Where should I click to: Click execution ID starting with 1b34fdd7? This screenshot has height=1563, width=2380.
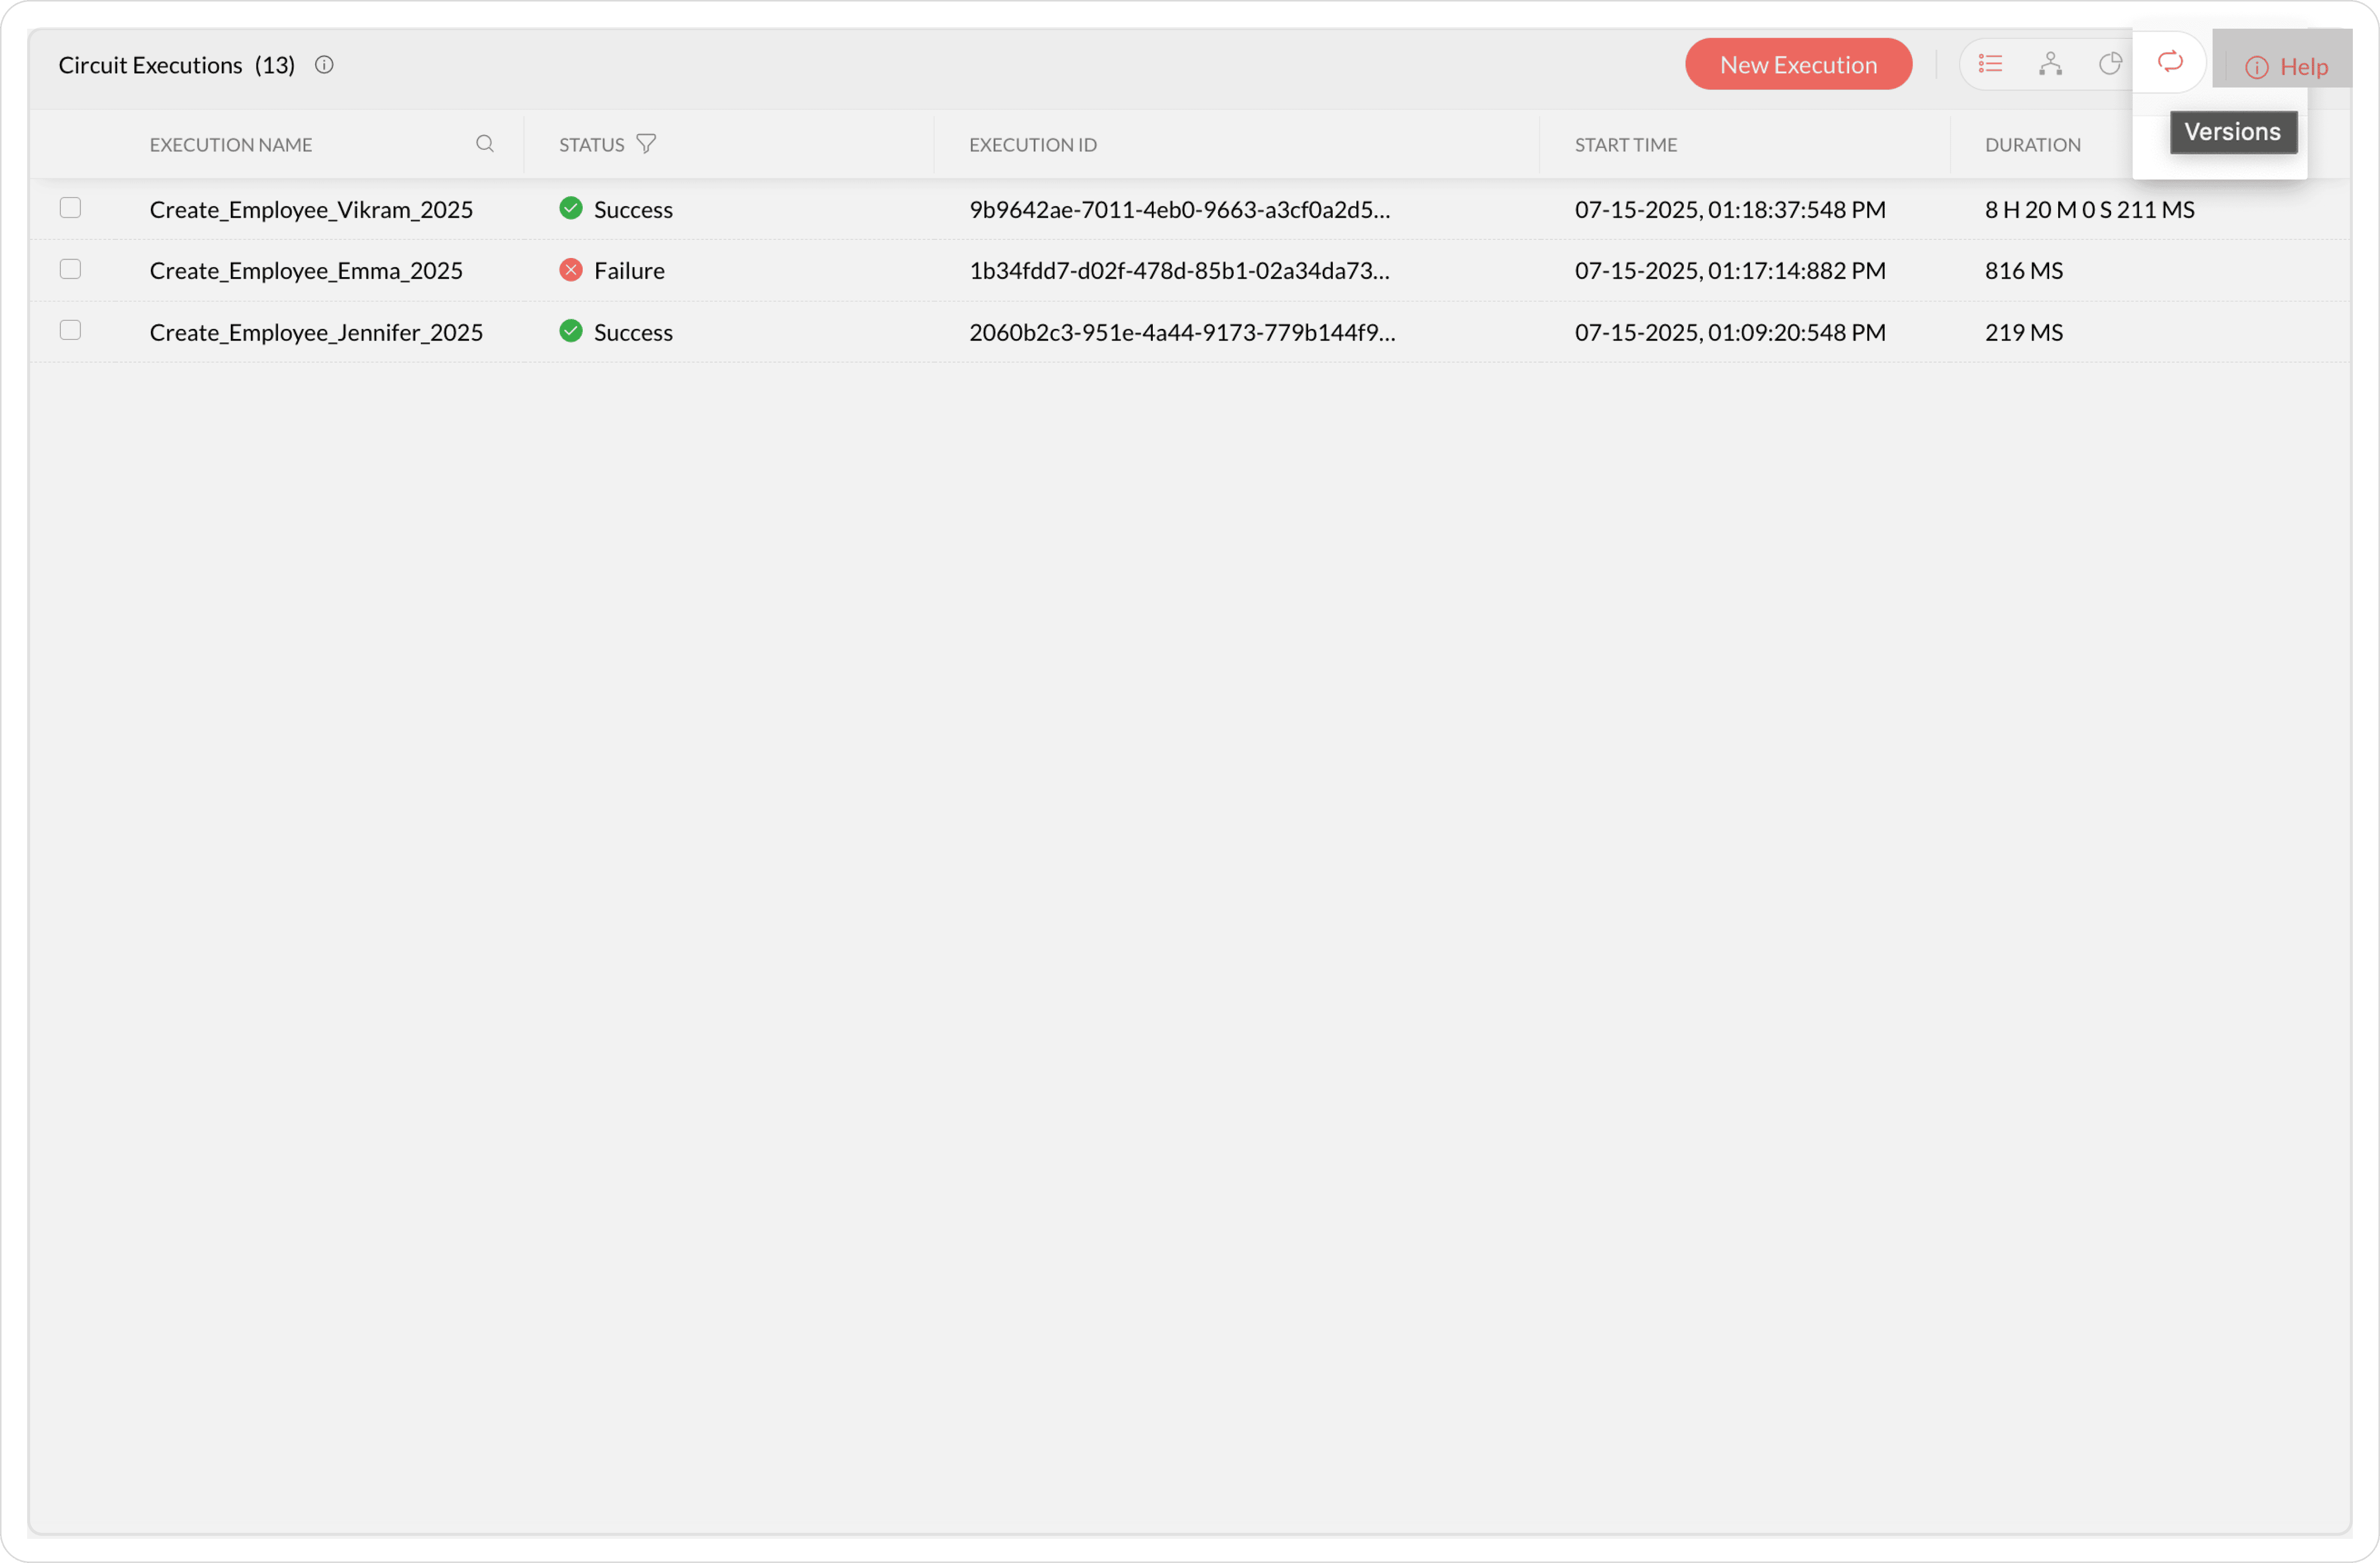(x=1178, y=271)
